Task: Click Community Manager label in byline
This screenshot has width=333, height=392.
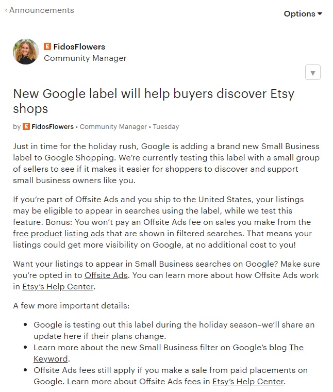Action: [x=113, y=127]
